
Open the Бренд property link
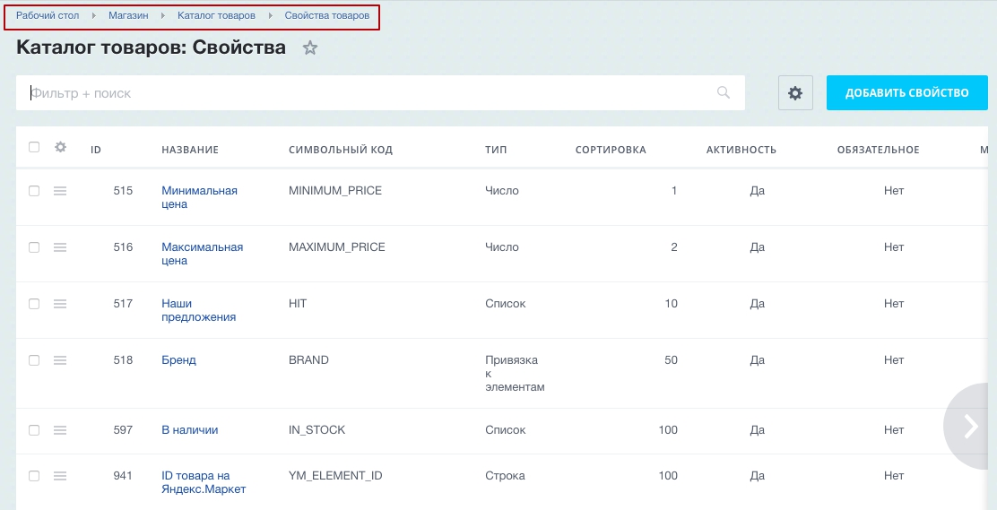click(178, 360)
